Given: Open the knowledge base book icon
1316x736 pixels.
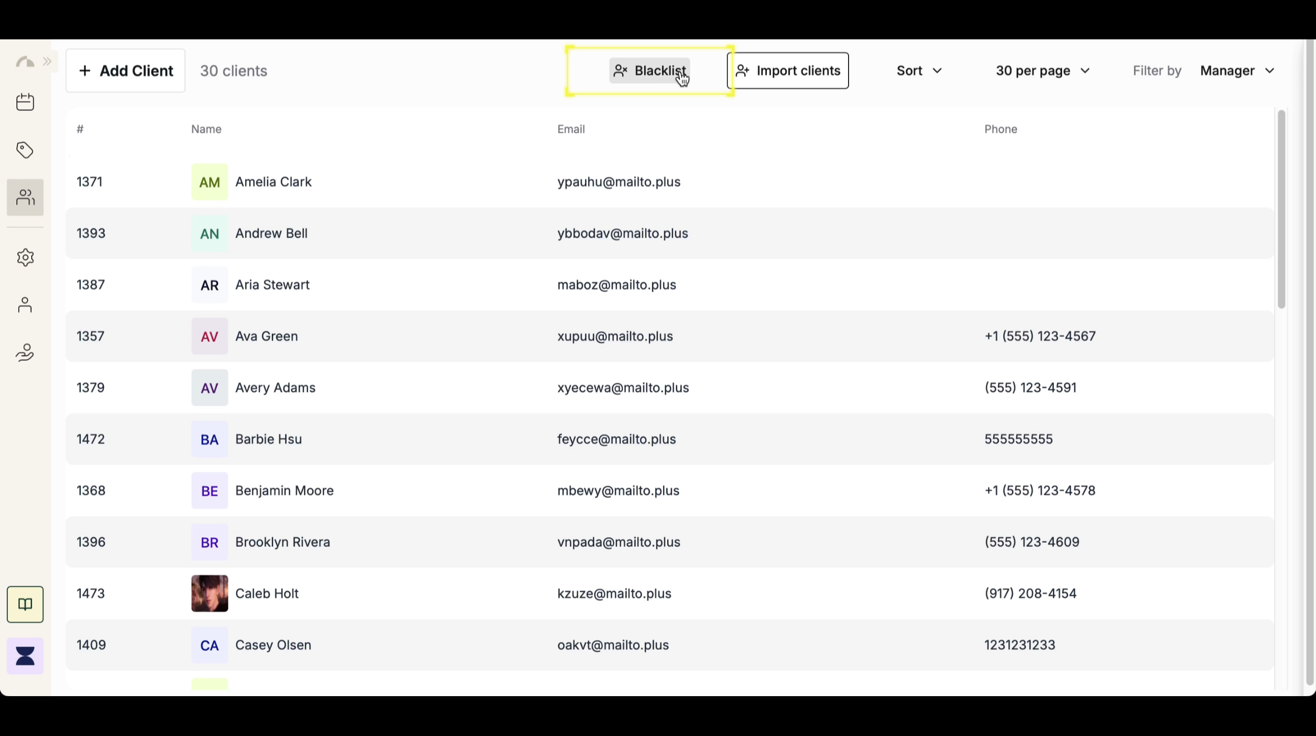Looking at the screenshot, I should pos(25,604).
